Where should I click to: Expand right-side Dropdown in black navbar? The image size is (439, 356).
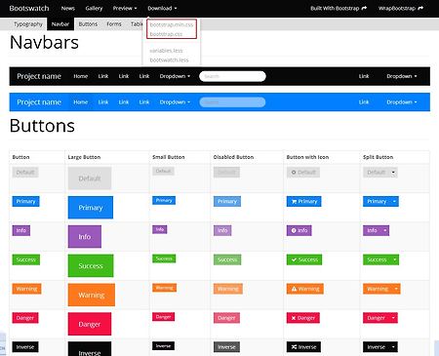click(x=402, y=76)
